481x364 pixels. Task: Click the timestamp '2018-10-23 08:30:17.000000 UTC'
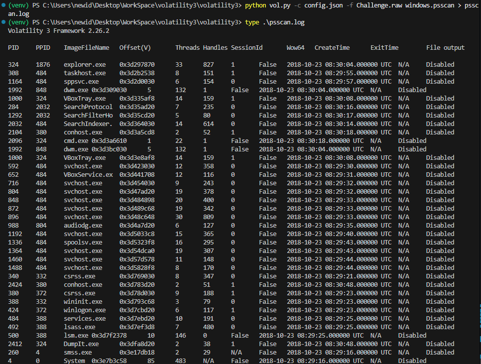click(339, 116)
